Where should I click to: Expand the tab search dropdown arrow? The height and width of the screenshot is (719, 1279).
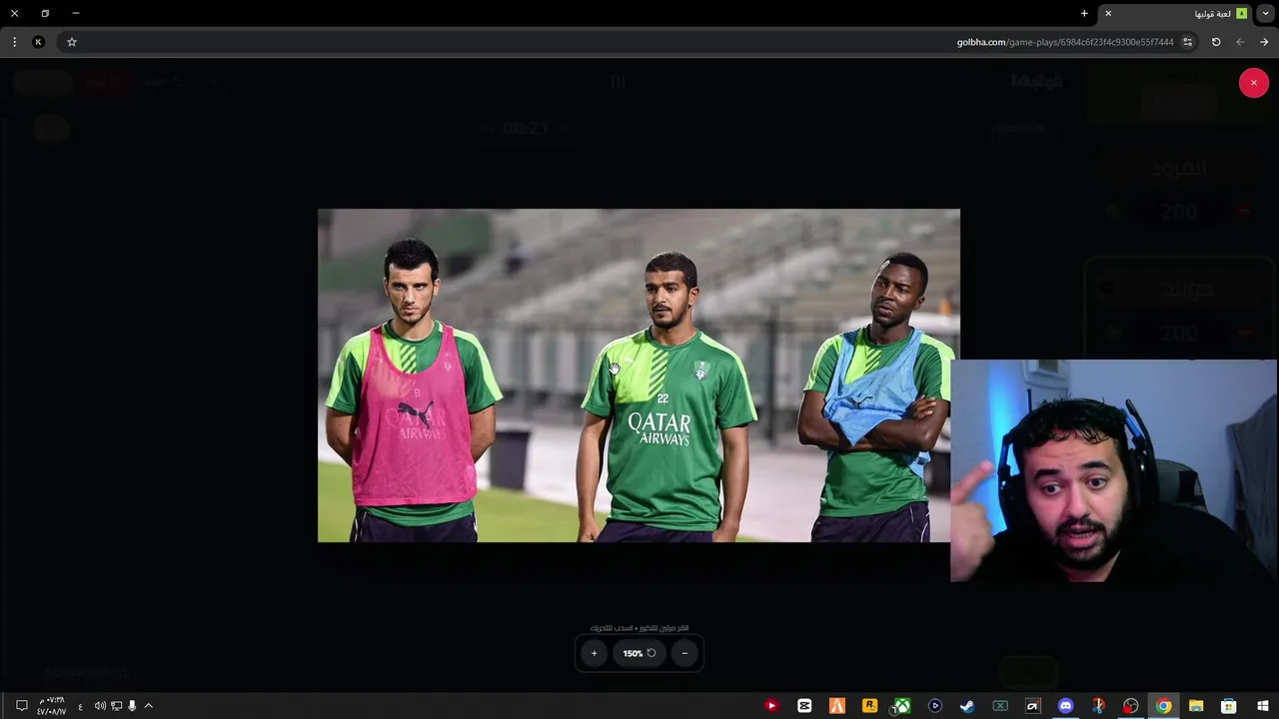[1266, 13]
